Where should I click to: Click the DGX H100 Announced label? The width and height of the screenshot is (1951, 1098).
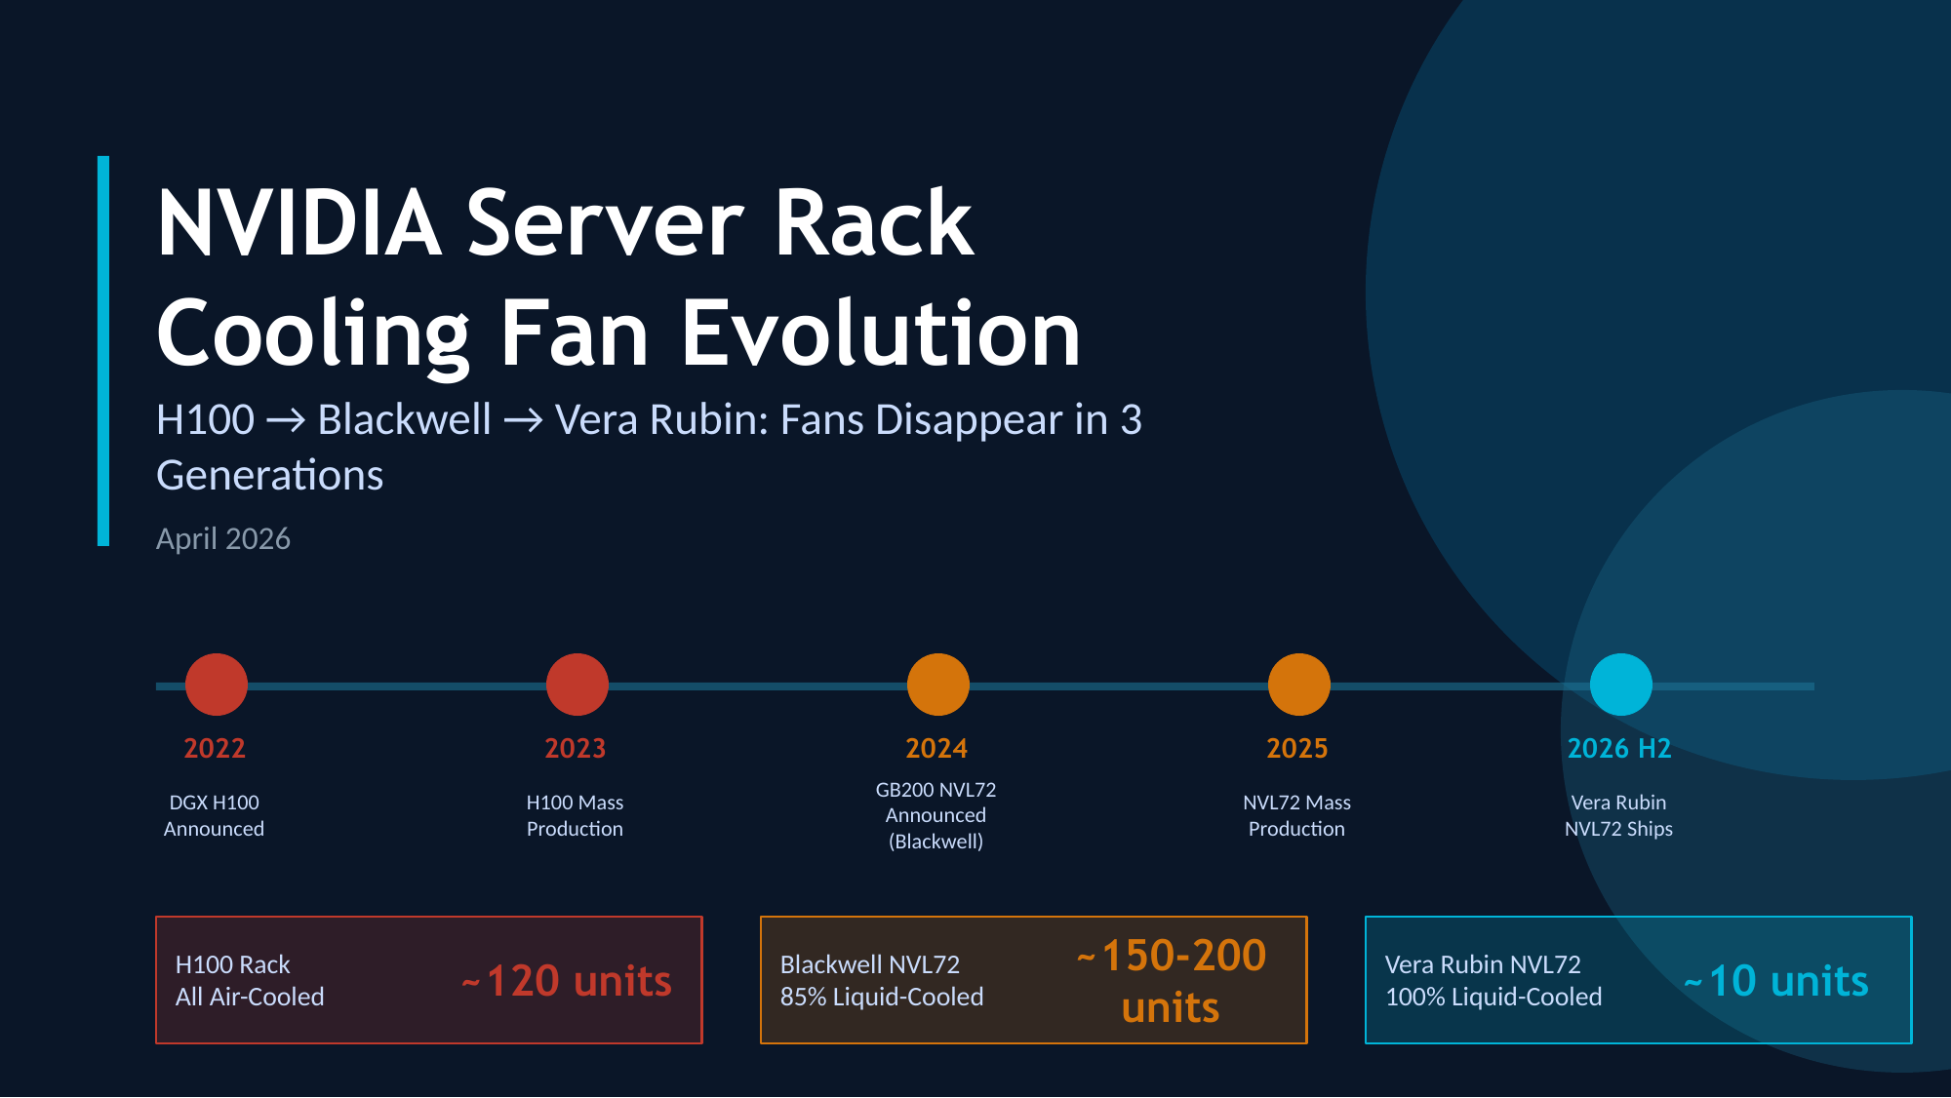tap(214, 815)
